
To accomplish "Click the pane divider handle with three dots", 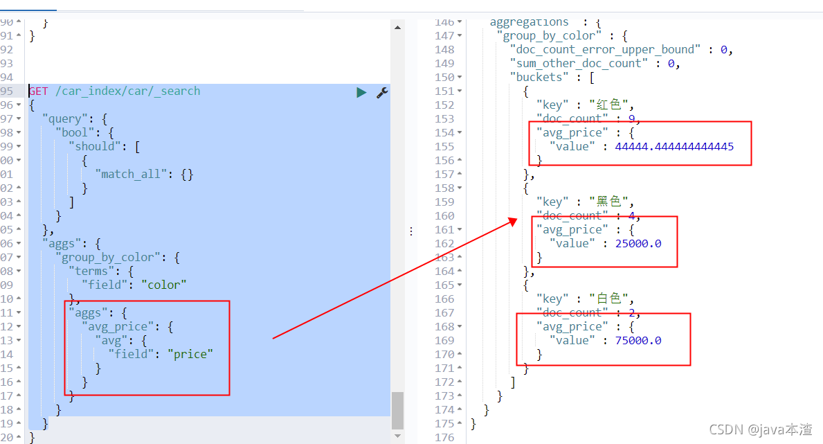I will [411, 231].
